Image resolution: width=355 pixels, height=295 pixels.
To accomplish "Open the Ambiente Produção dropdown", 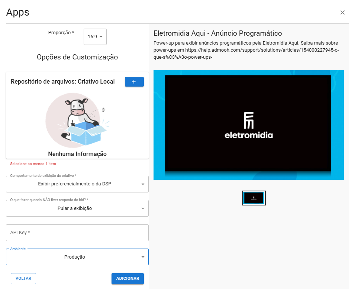I will coord(77,257).
